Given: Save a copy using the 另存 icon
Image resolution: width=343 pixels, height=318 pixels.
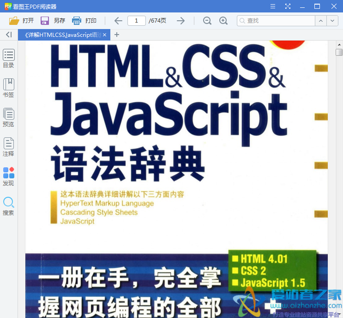Looking at the screenshot, I should coord(45,21).
